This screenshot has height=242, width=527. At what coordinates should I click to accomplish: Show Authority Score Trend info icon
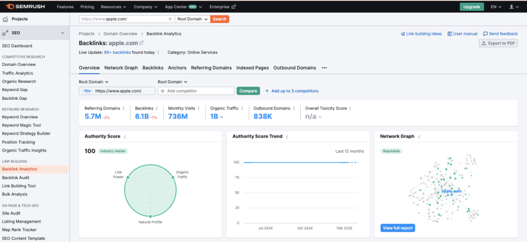(287, 137)
